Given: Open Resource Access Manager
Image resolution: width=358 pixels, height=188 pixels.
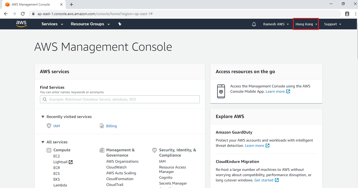Looking at the screenshot, I should tap(173, 170).
